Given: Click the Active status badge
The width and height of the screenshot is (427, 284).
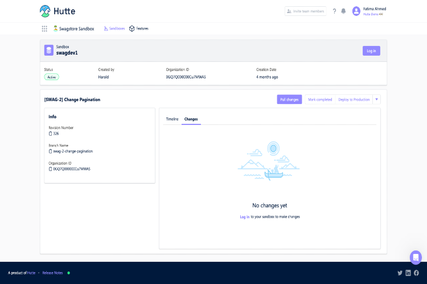Looking at the screenshot, I should 52,77.
